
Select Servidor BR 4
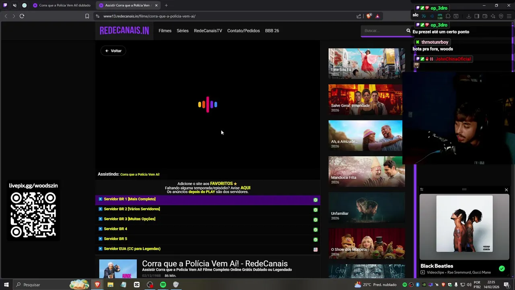(x=208, y=229)
